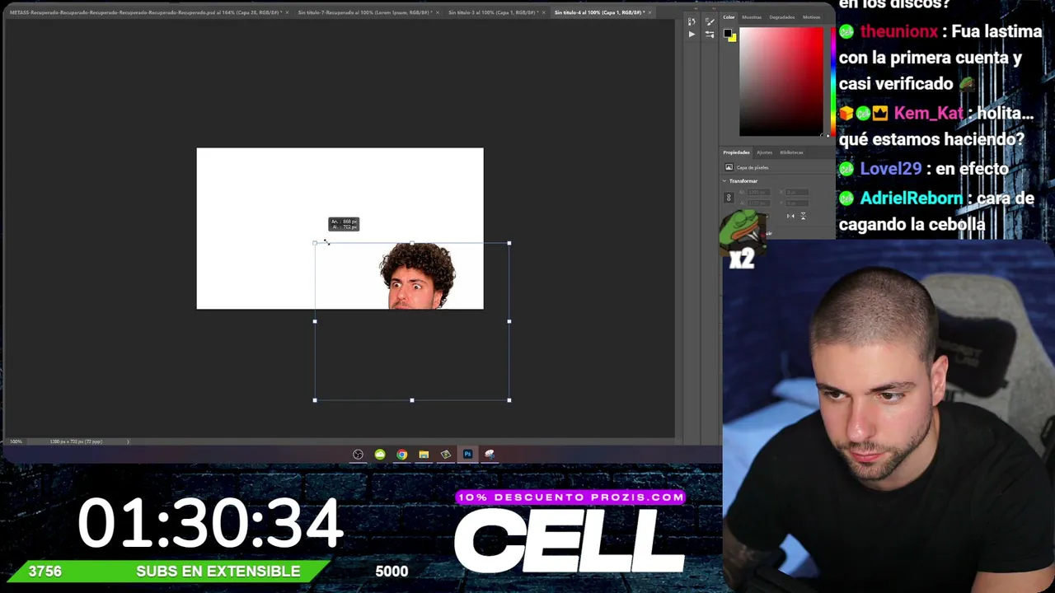Click the Y position field in Transformar
1055x593 pixels.
[x=797, y=203]
